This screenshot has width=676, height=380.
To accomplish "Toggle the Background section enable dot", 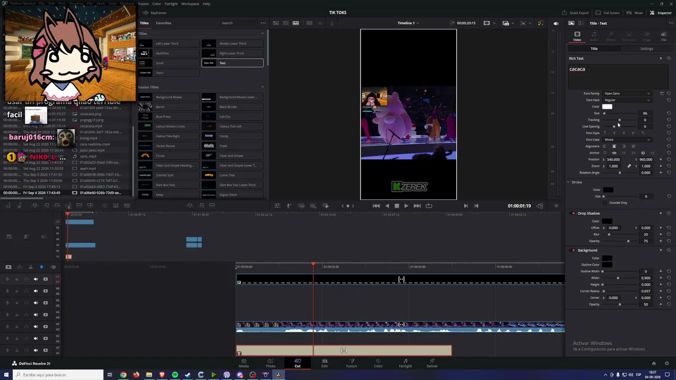I will (x=573, y=250).
